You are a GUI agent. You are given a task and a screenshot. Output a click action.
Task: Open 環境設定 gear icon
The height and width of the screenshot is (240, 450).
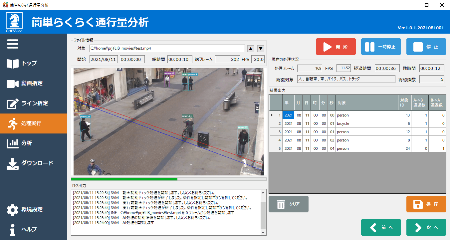tap(13, 210)
